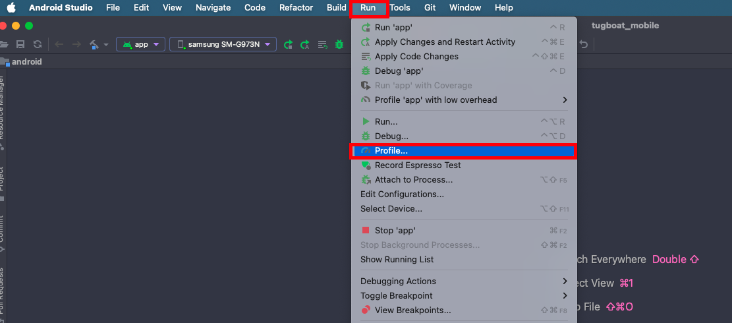Viewport: 732px width, 323px height.
Task: Click the toolbar Rerun app icon
Action: (289, 44)
